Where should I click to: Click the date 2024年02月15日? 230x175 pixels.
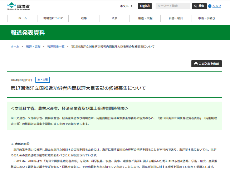(x=21, y=80)
